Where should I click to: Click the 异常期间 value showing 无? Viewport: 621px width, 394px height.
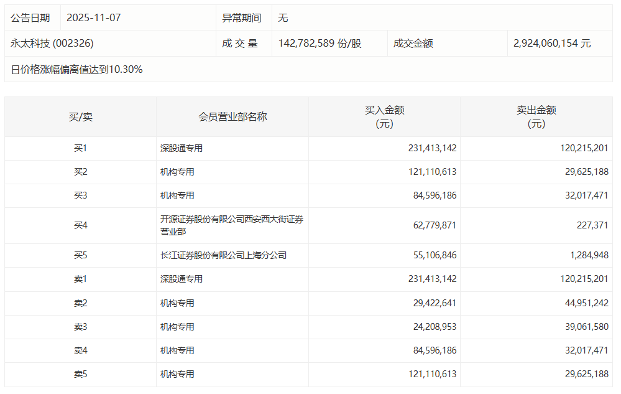[x=284, y=17]
